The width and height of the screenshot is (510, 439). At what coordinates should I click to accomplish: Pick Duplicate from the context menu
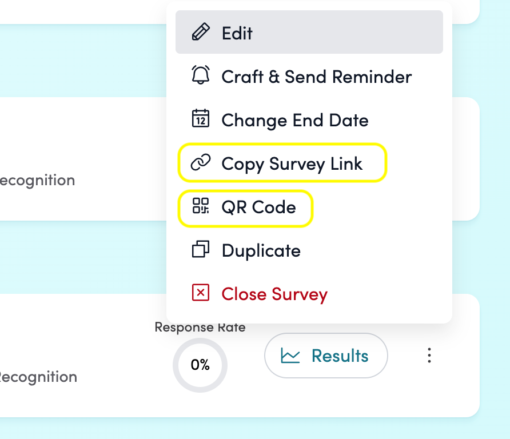point(261,250)
